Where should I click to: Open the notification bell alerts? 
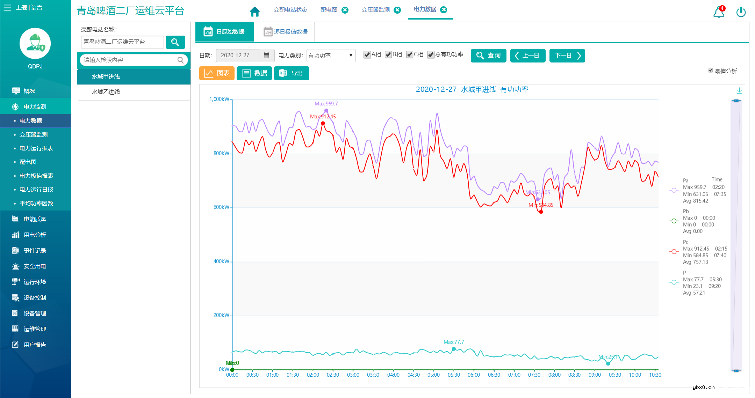coord(719,12)
